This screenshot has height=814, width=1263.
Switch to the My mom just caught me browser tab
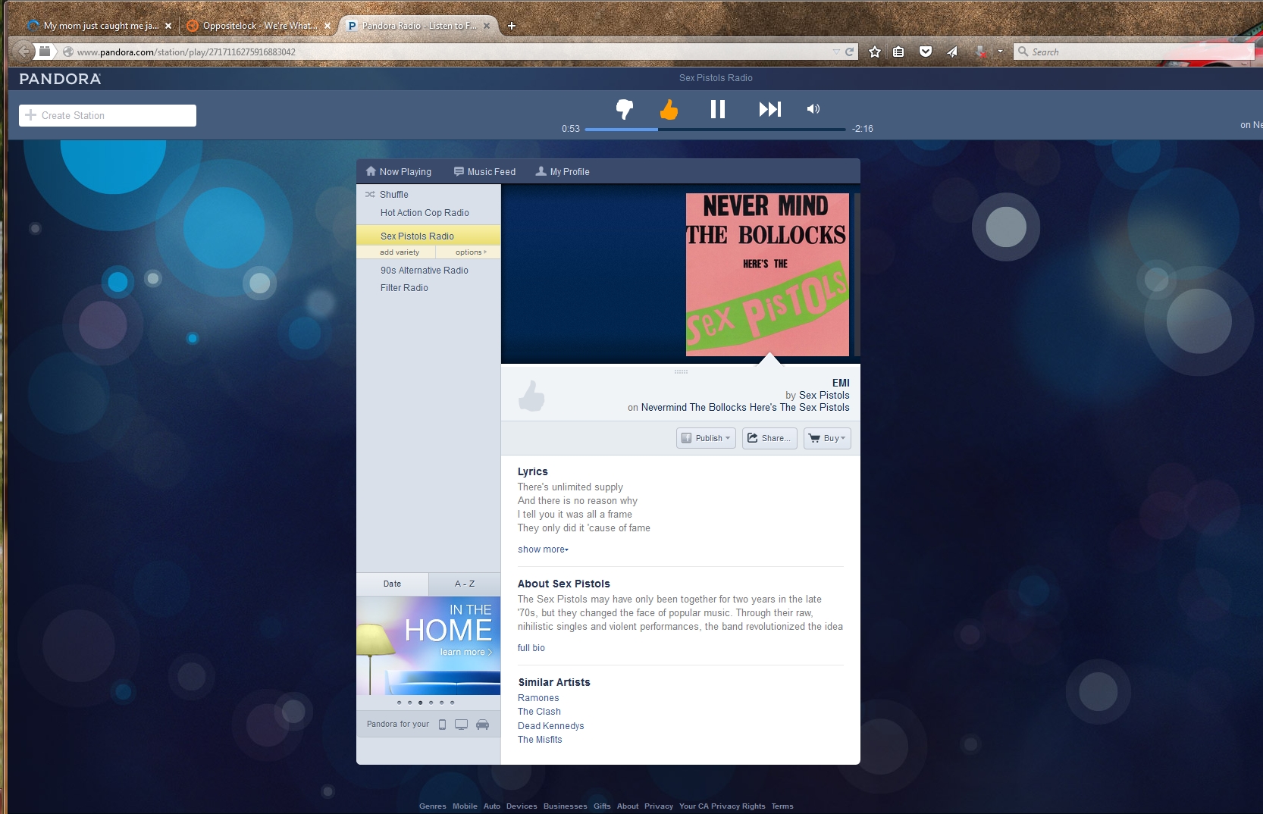pos(99,26)
